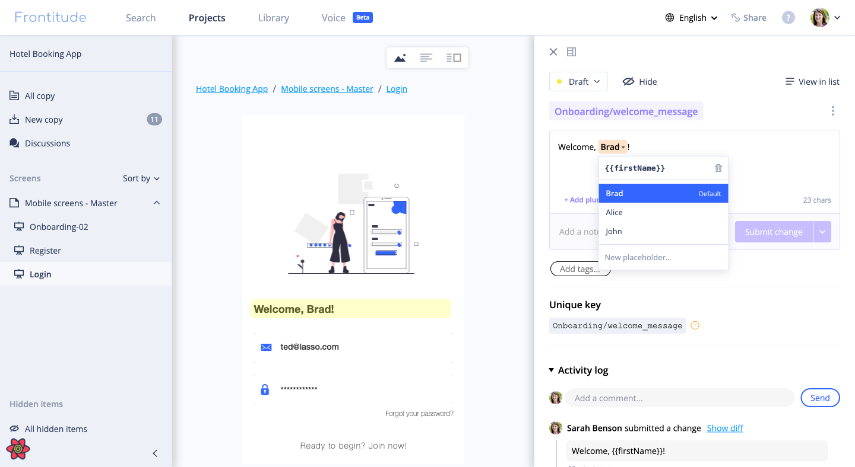Select John placeholder value
855x467 pixels.
(x=663, y=231)
